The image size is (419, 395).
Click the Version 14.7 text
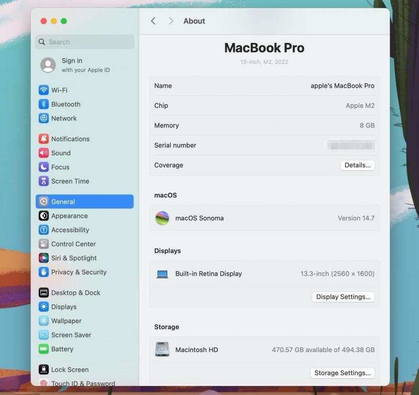click(356, 218)
